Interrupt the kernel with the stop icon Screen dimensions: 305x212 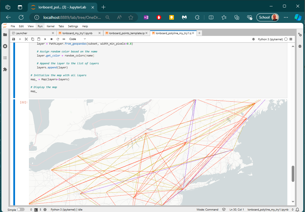(52, 39)
